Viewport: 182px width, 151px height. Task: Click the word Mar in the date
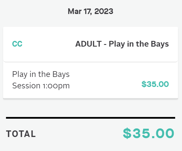pos(74,11)
